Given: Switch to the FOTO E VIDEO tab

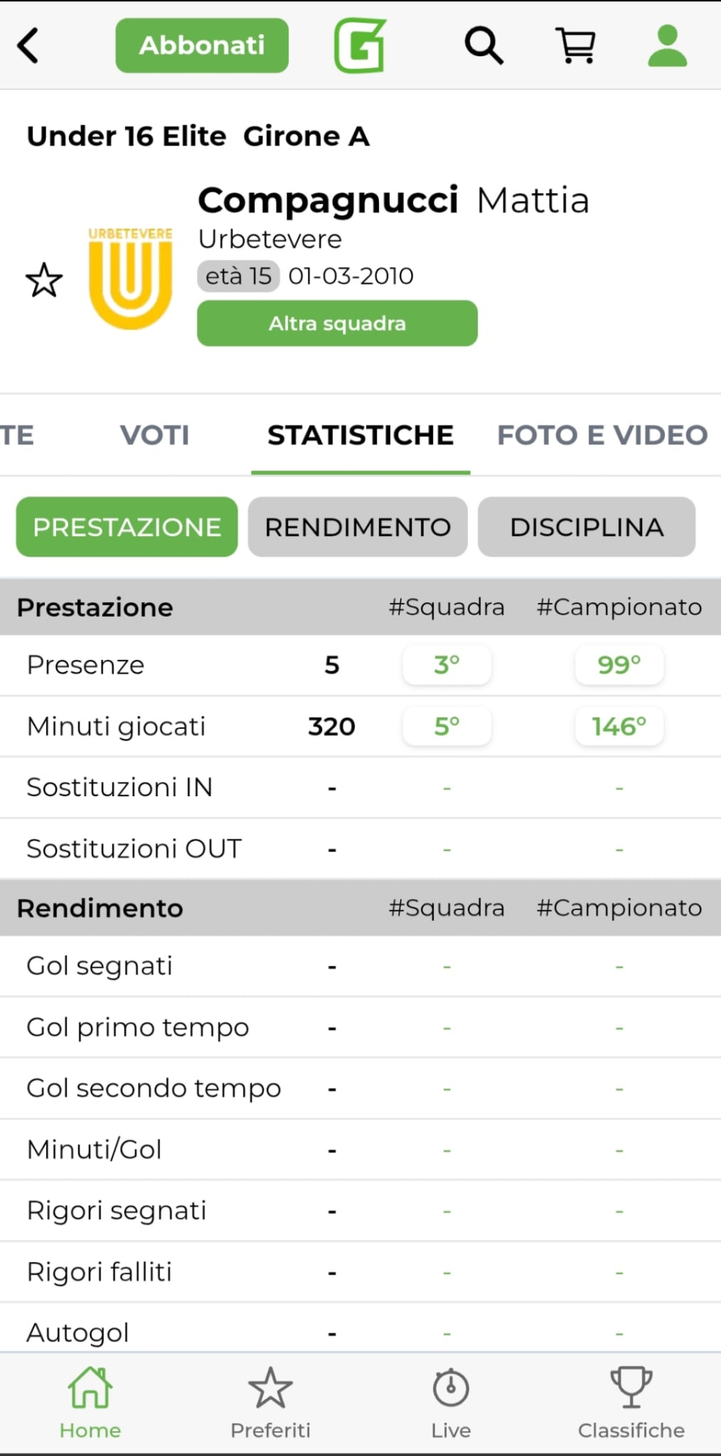Looking at the screenshot, I should tap(602, 435).
